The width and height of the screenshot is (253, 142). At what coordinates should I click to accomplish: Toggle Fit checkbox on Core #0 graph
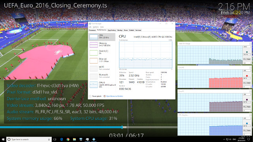[245, 83]
